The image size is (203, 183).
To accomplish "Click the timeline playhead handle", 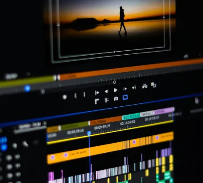I will 89,133.
